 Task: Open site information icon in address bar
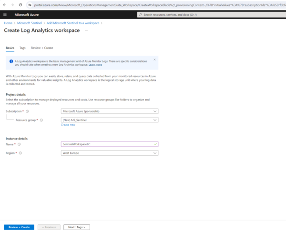pos(30,5)
